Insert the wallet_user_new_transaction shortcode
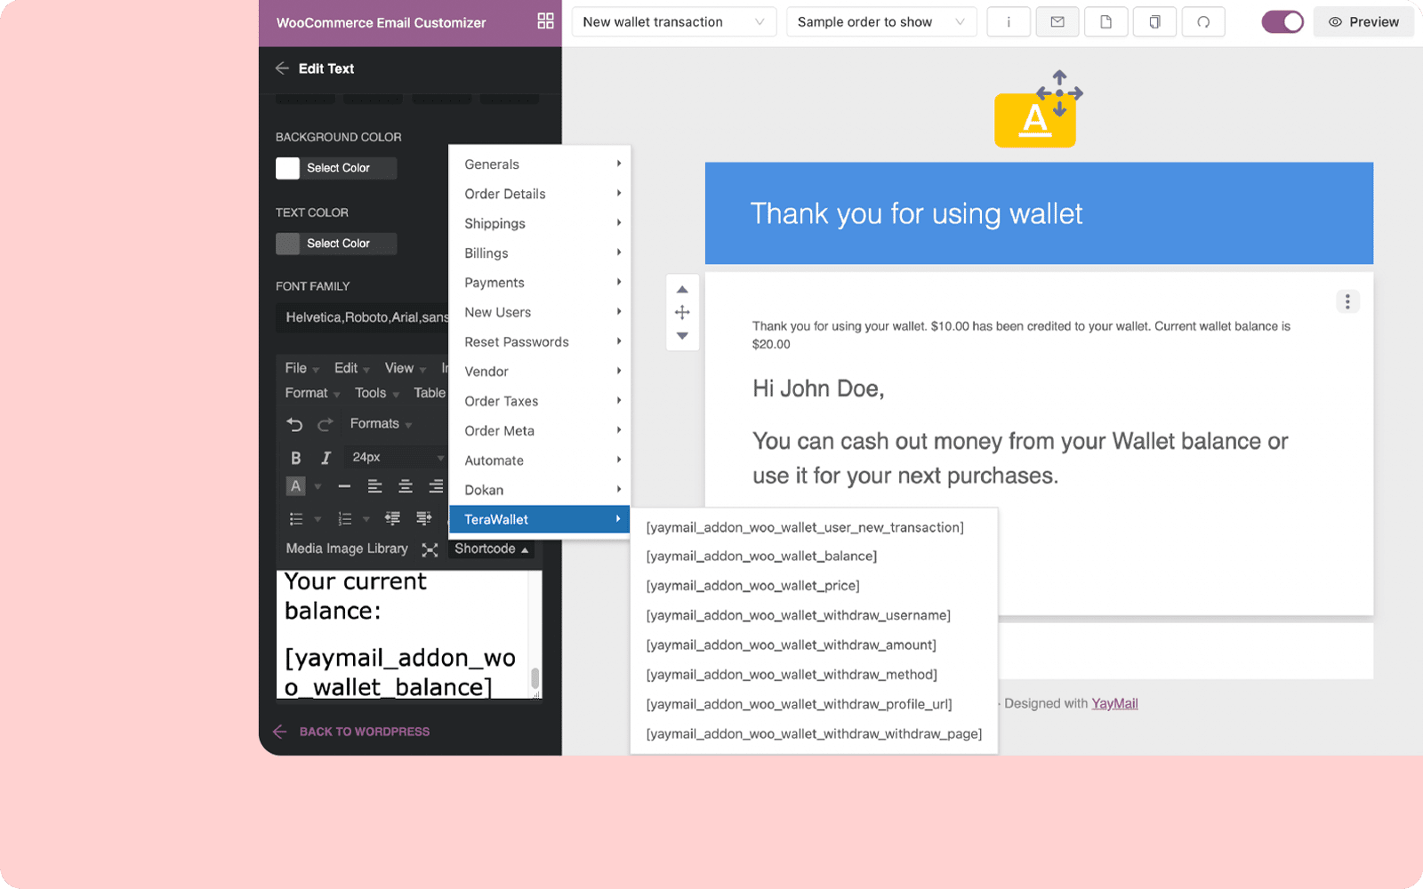The width and height of the screenshot is (1423, 889). pos(805,527)
